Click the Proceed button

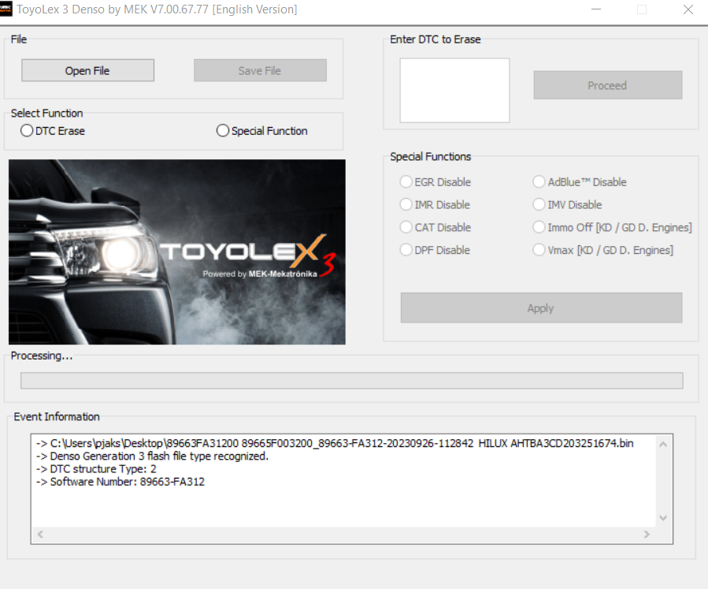608,85
